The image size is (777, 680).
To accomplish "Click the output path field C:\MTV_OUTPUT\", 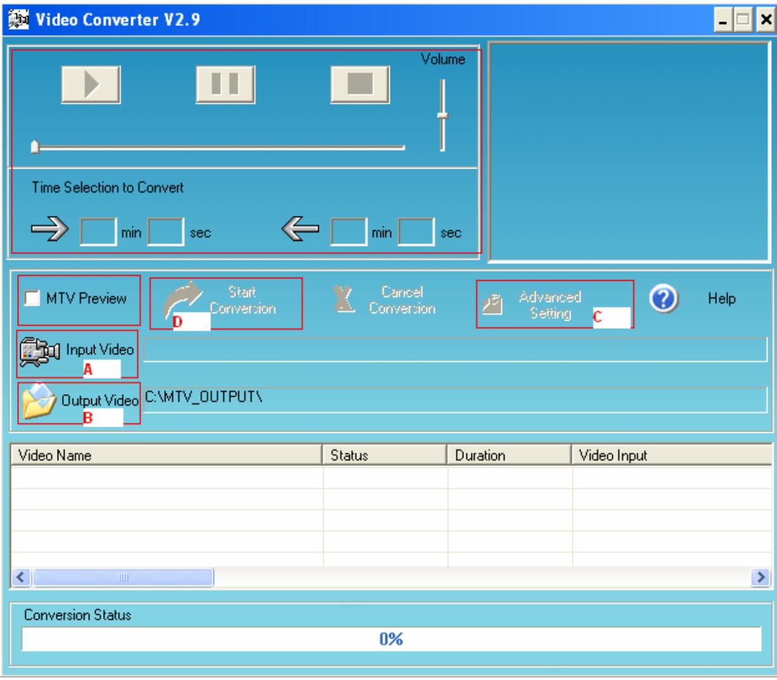I will point(455,400).
